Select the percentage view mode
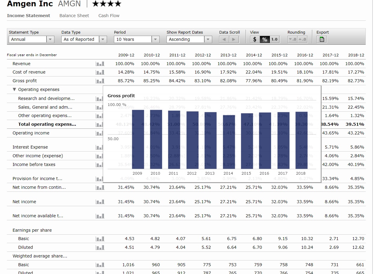The image size is (376, 274). pyautogui.click(x=265, y=39)
